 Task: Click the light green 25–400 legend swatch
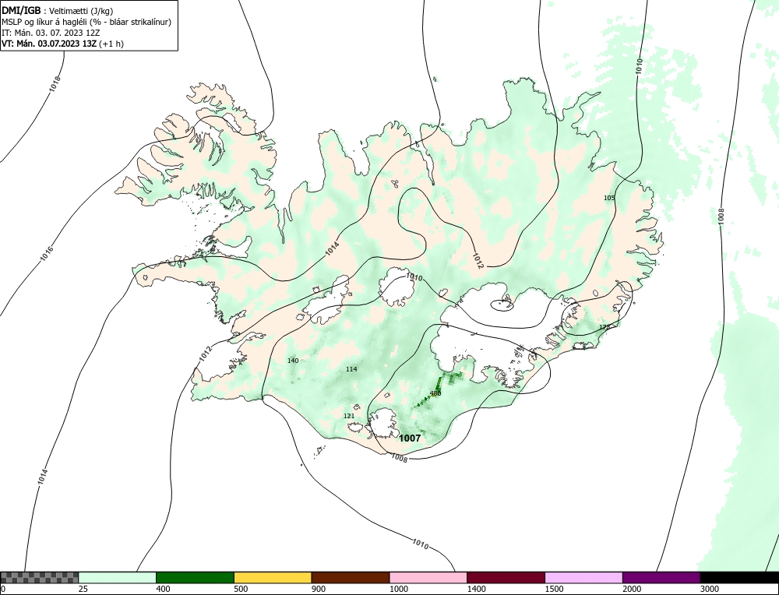[x=118, y=578]
